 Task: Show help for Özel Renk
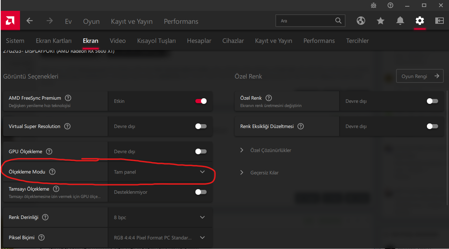point(269,98)
